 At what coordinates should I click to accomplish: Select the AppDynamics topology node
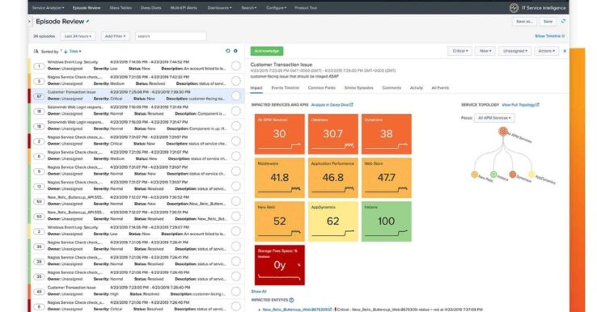[531, 175]
